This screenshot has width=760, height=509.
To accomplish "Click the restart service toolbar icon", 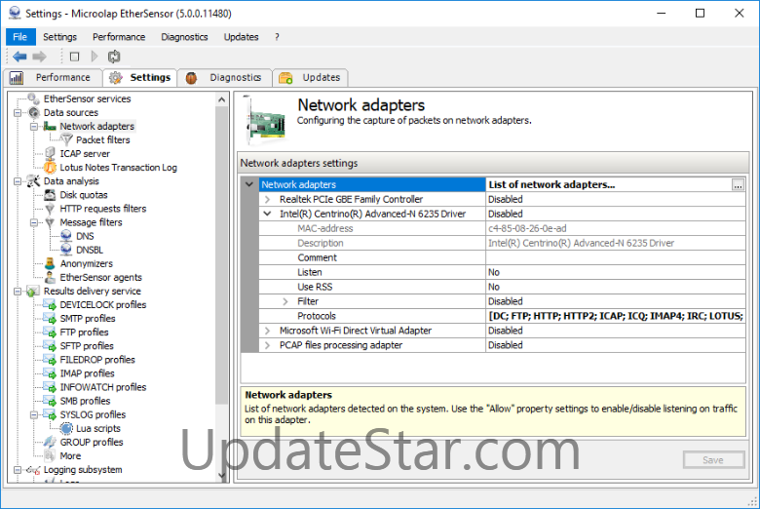I will pyautogui.click(x=114, y=57).
